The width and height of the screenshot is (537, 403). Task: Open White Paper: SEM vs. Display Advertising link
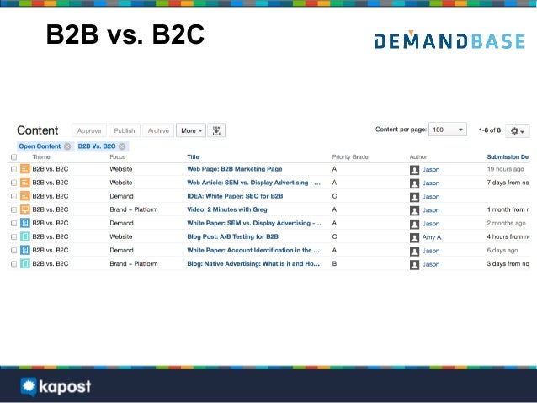(254, 223)
